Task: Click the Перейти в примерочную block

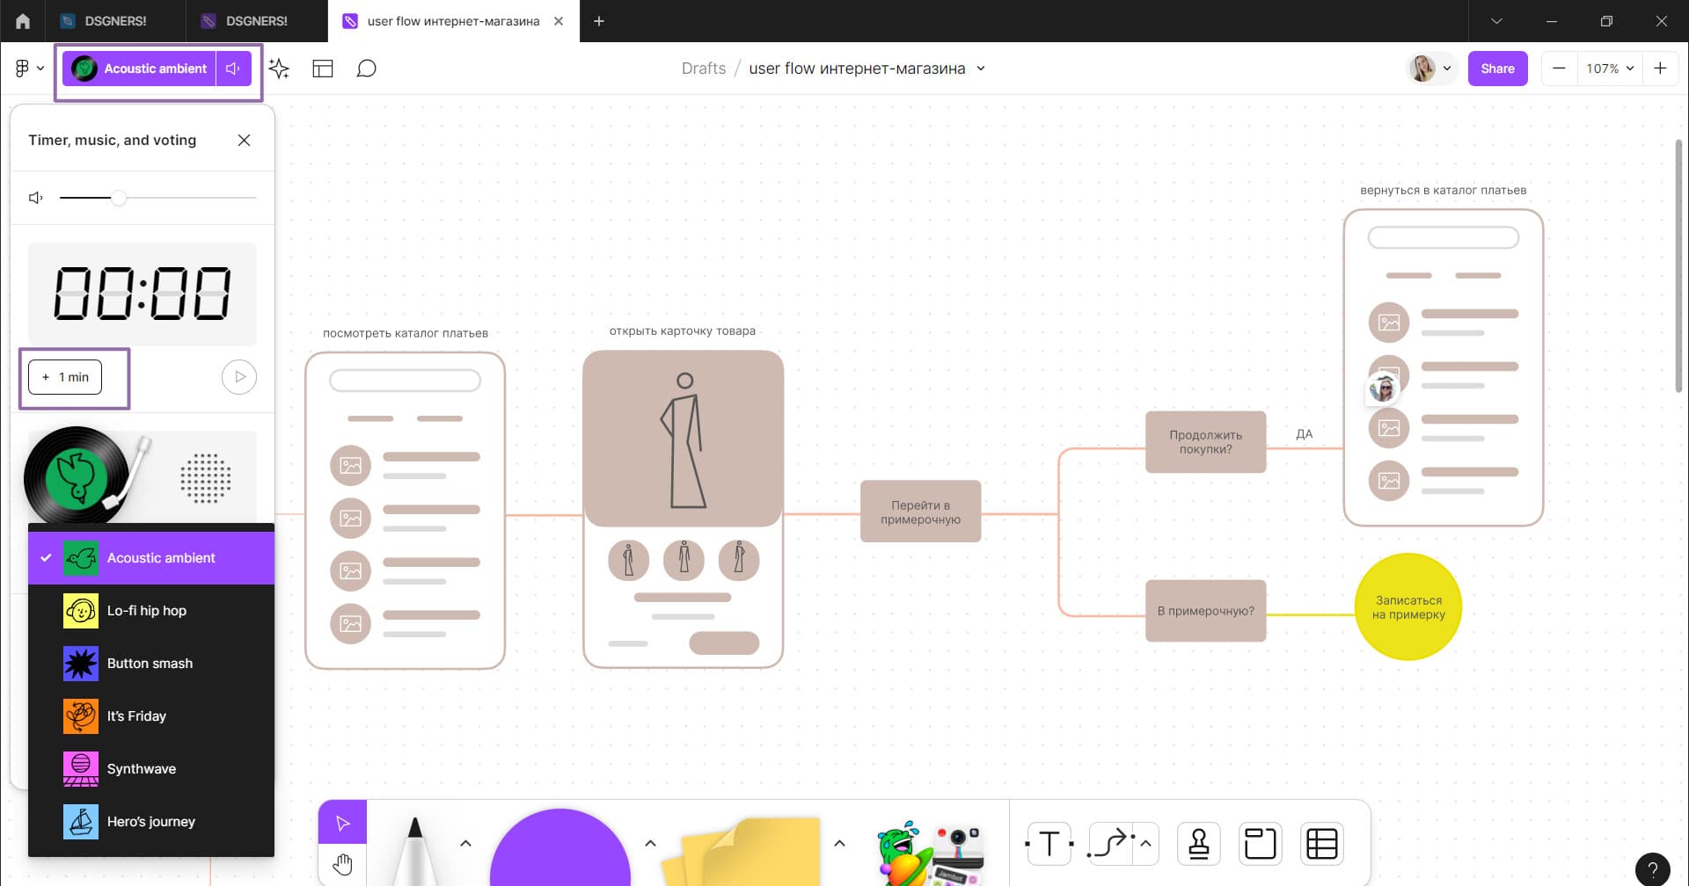Action: [920, 512]
